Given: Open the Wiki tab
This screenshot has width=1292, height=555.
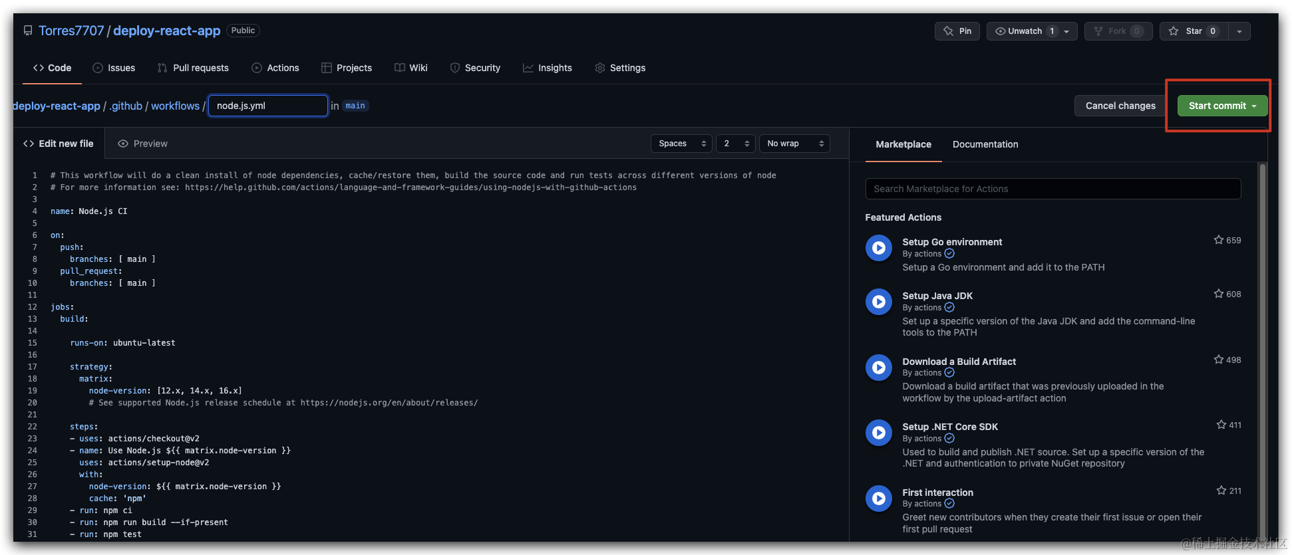Looking at the screenshot, I should 411,68.
